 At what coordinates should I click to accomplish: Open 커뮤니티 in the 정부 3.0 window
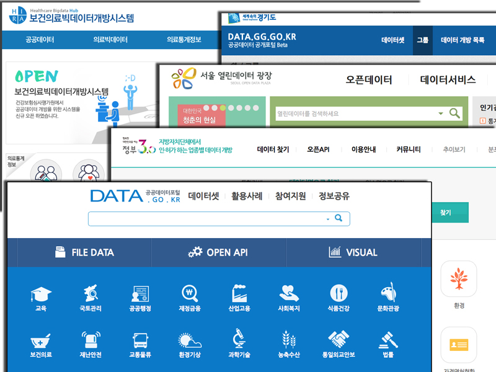[409, 149]
